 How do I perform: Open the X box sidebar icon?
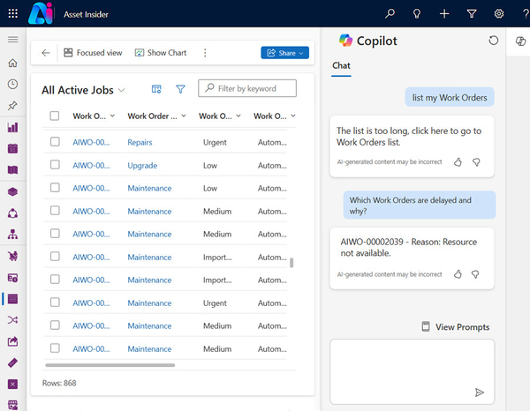tap(13, 384)
